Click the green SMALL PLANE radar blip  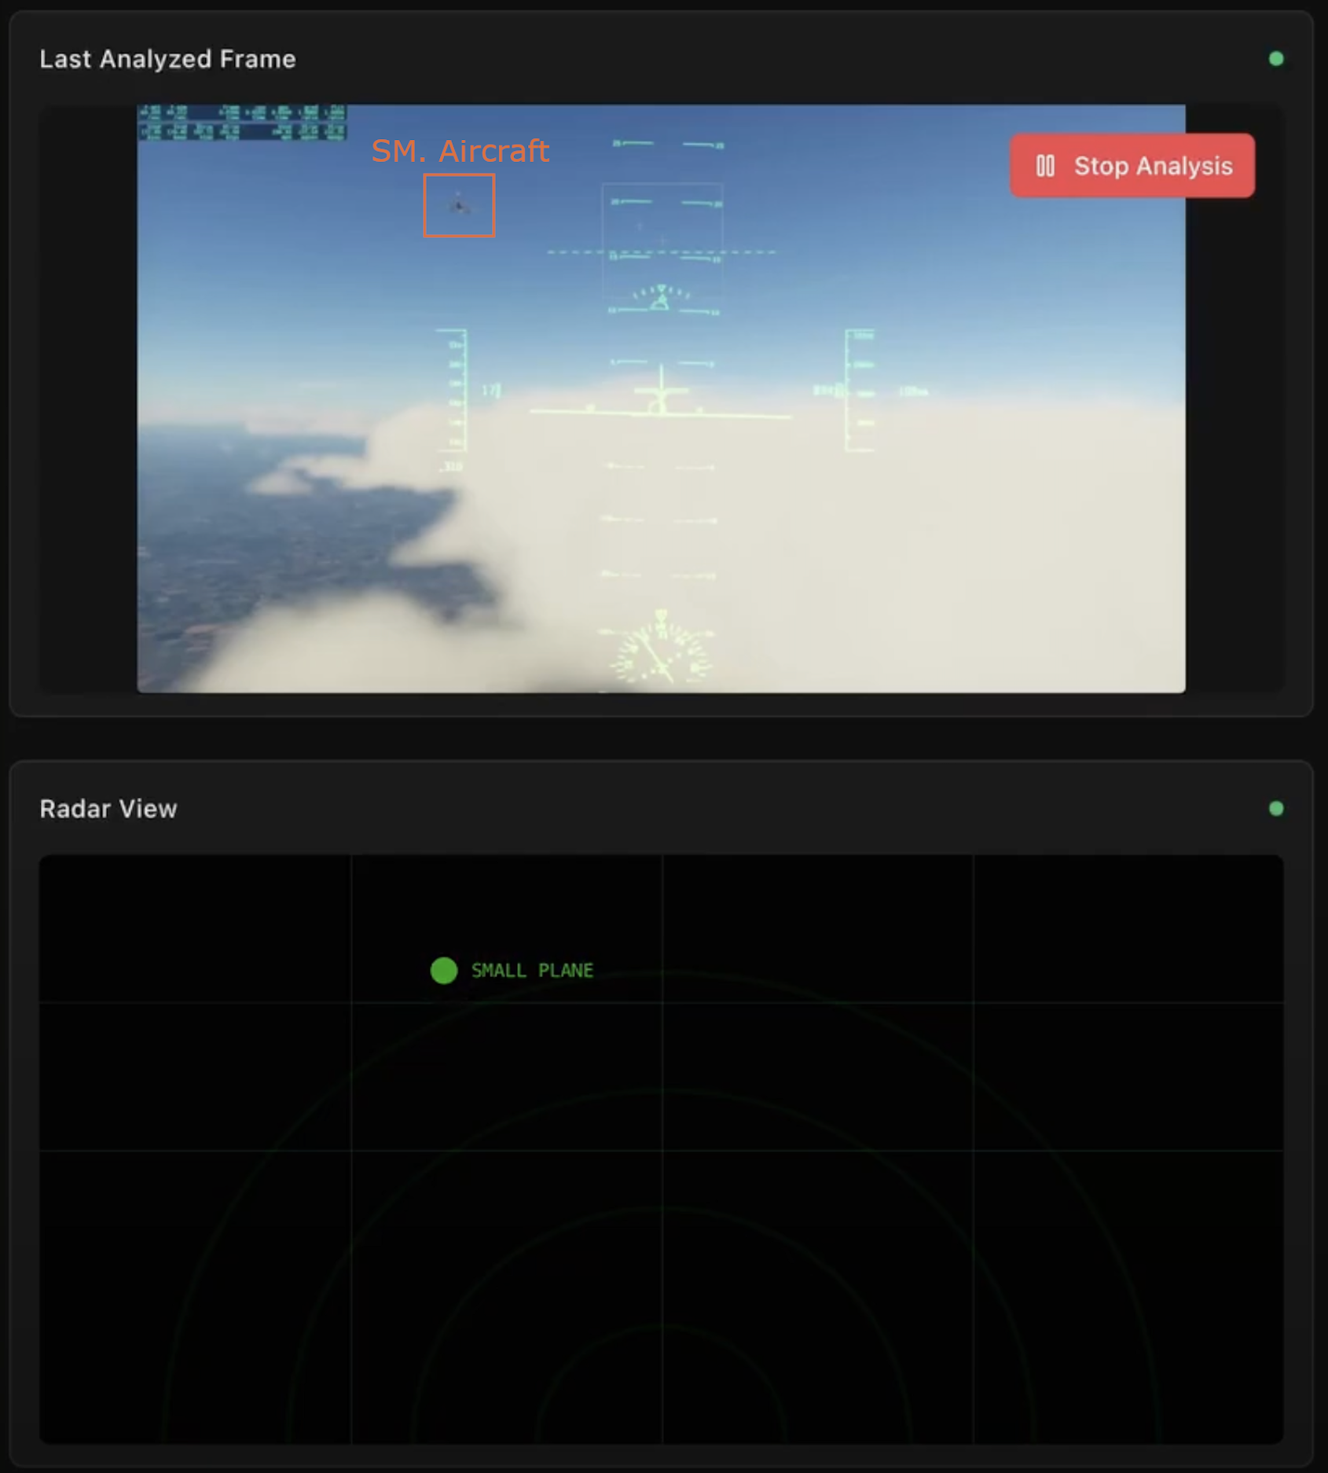[444, 971]
